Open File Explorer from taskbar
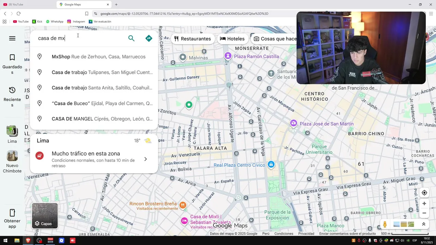 point(17,241)
